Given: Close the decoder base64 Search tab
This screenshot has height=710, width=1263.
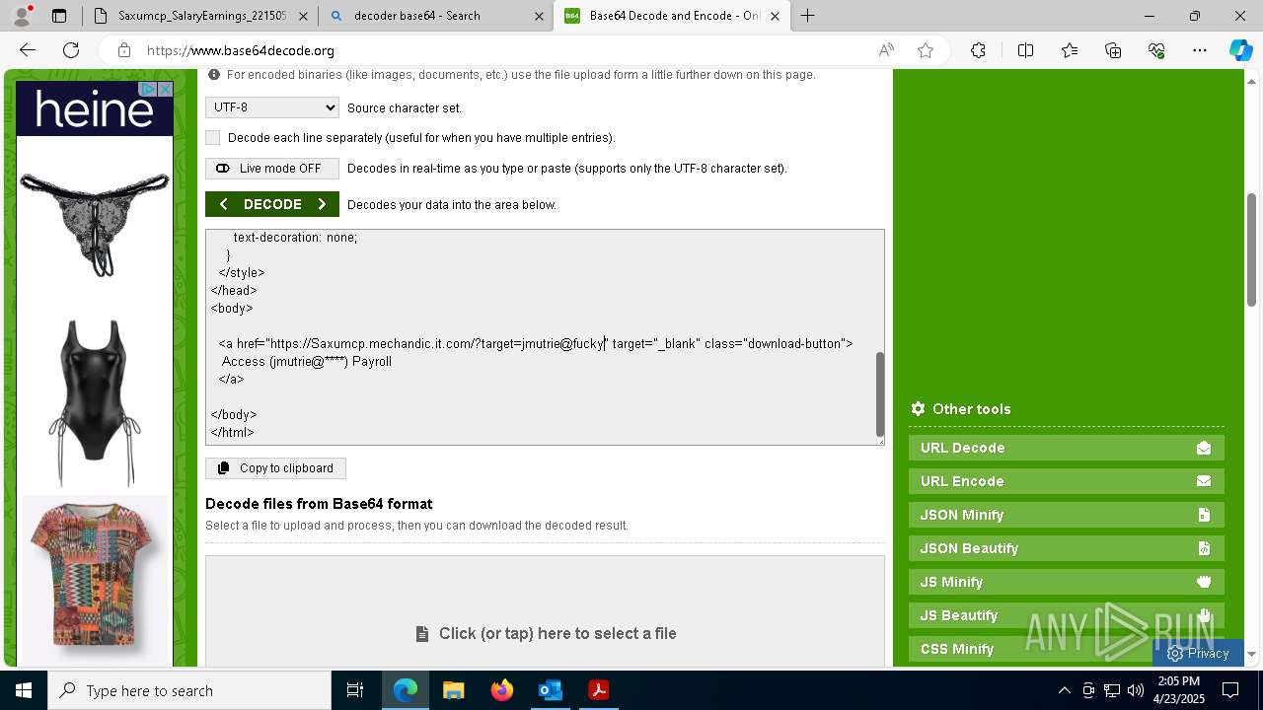Looking at the screenshot, I should 539,16.
